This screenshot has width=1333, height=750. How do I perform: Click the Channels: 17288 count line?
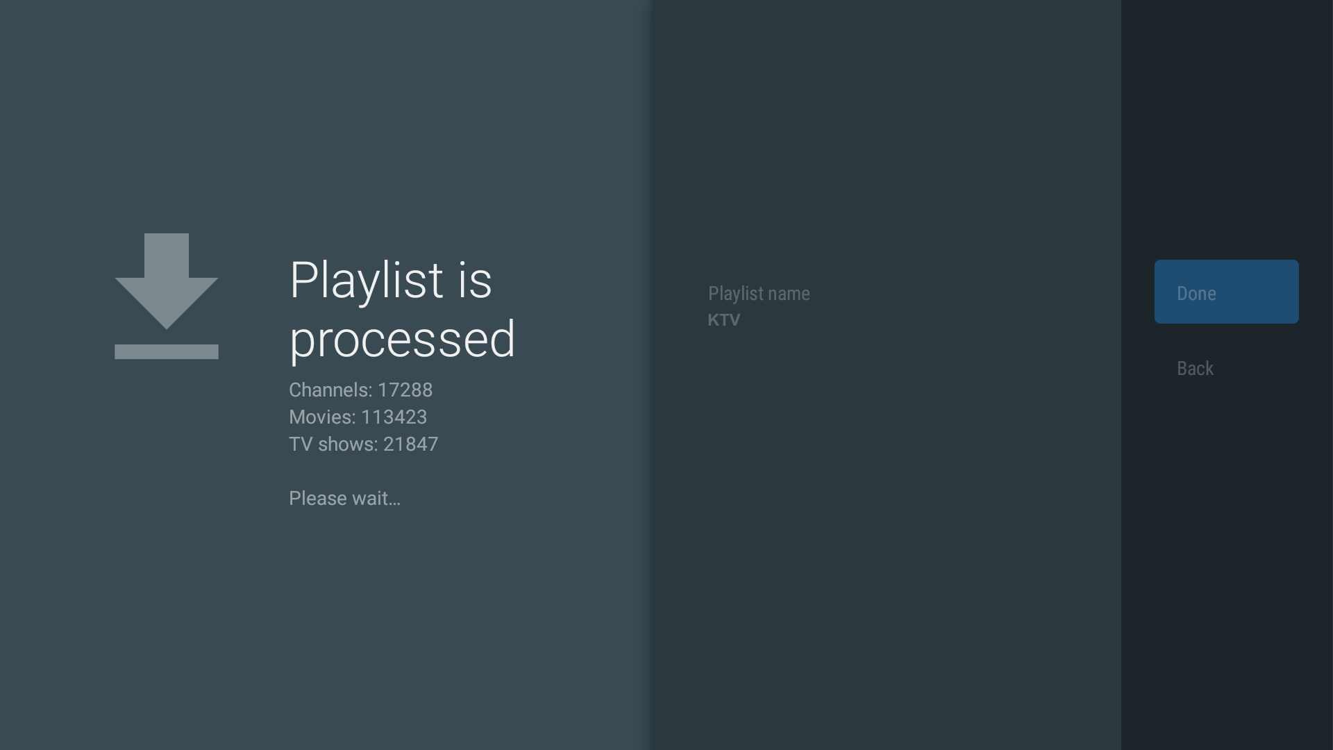[360, 390]
